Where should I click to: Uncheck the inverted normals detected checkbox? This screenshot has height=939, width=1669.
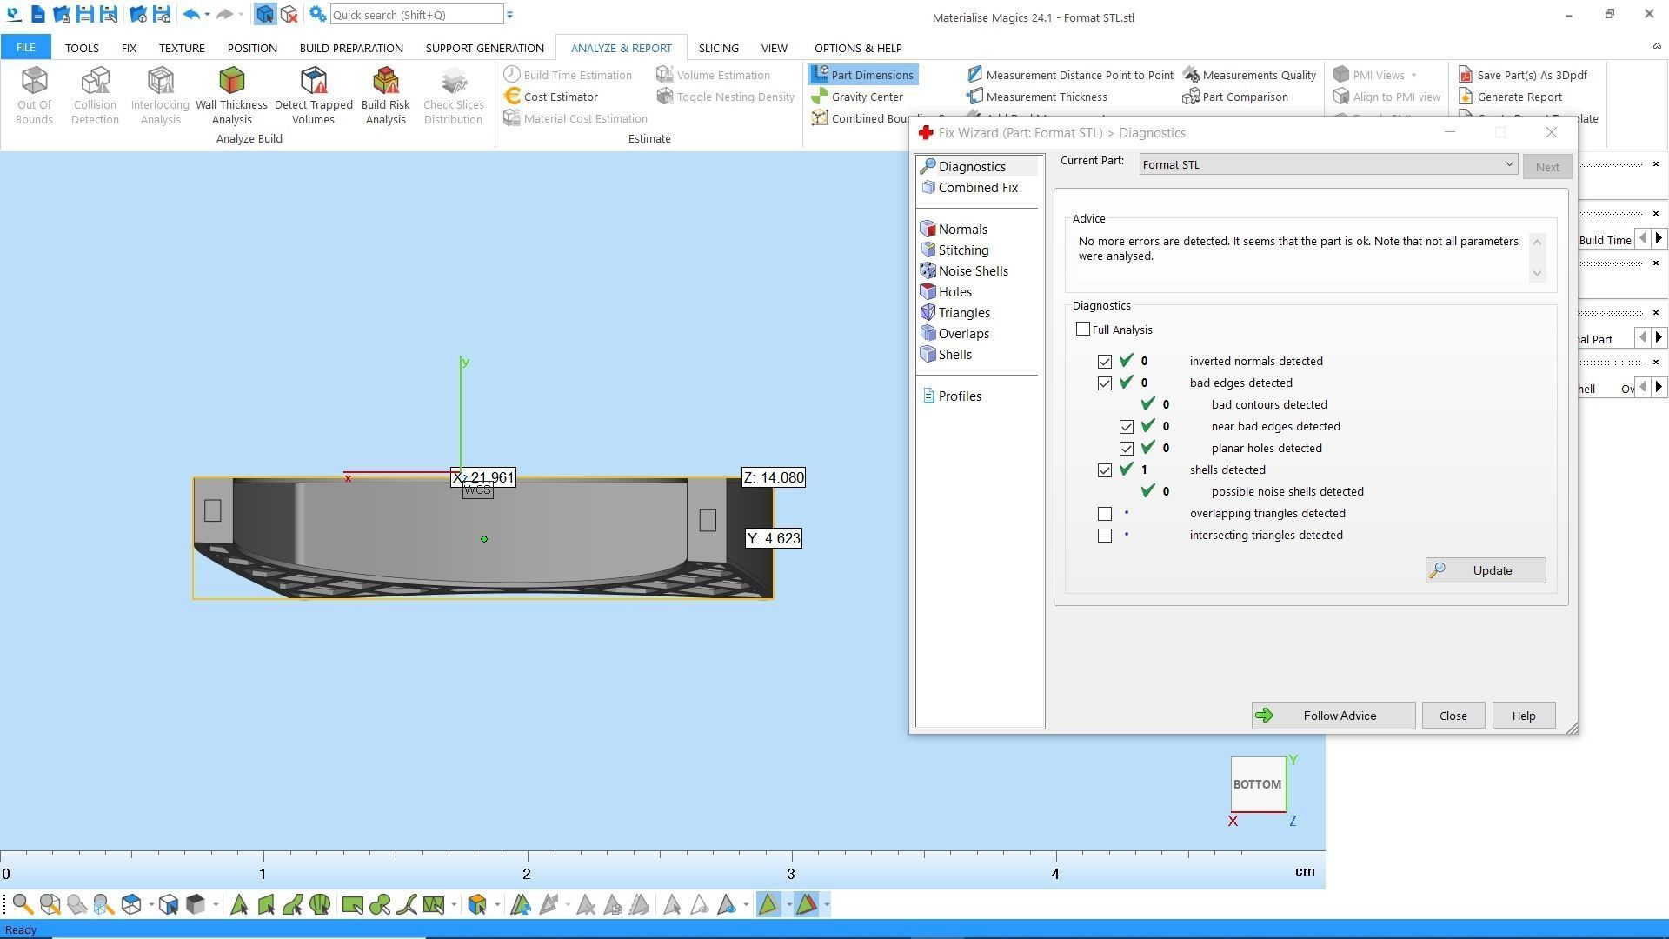[x=1105, y=362]
